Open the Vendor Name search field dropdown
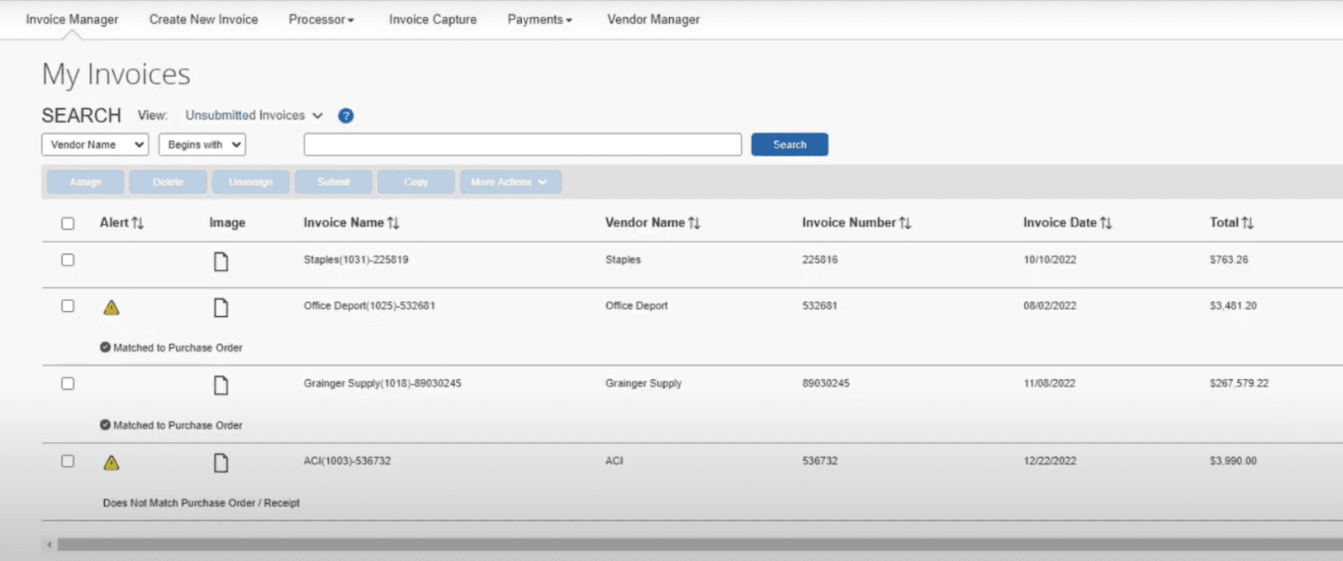The height and width of the screenshot is (561, 1343). pos(95,145)
